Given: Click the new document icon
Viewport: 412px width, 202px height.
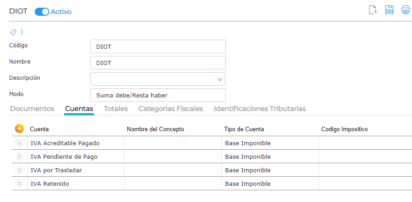Looking at the screenshot, I should click(373, 10).
